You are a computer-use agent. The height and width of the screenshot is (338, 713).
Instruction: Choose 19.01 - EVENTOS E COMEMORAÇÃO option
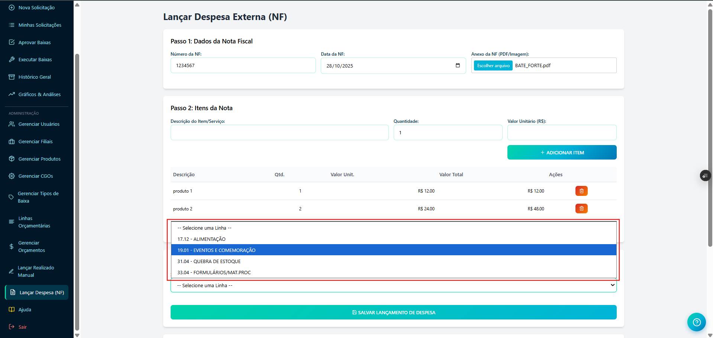click(216, 250)
